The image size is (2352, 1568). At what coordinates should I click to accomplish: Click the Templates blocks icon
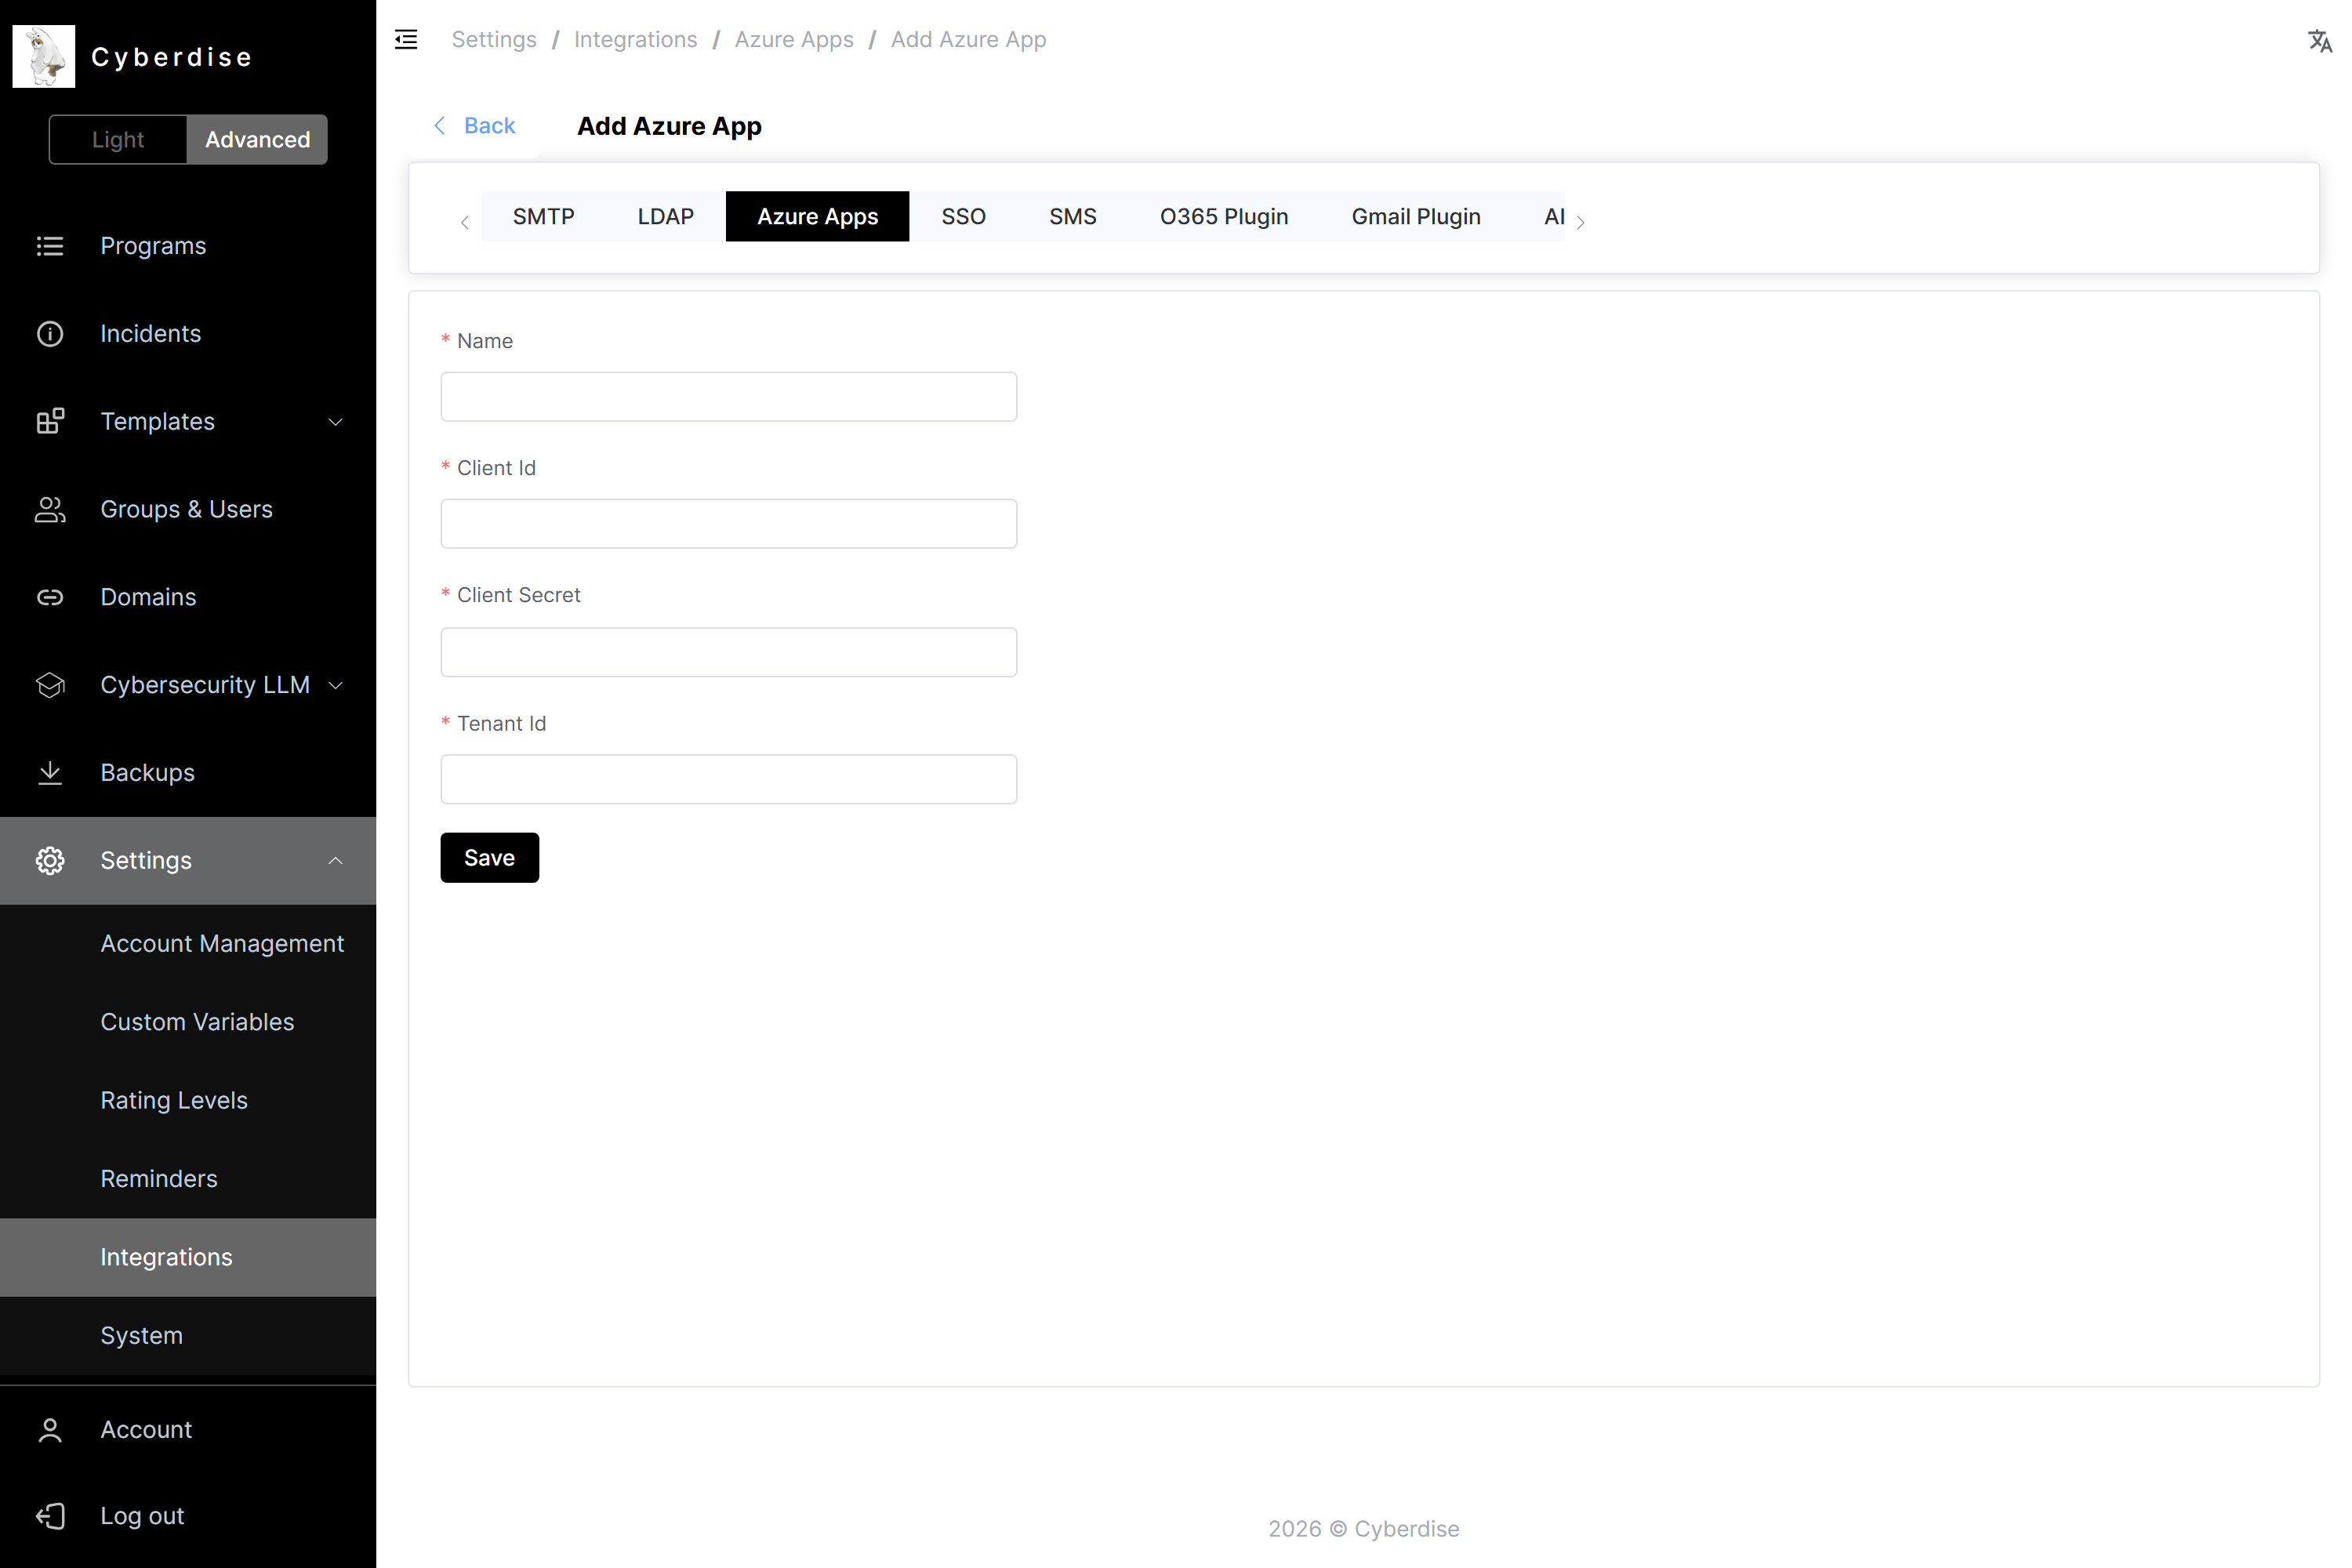[50, 421]
